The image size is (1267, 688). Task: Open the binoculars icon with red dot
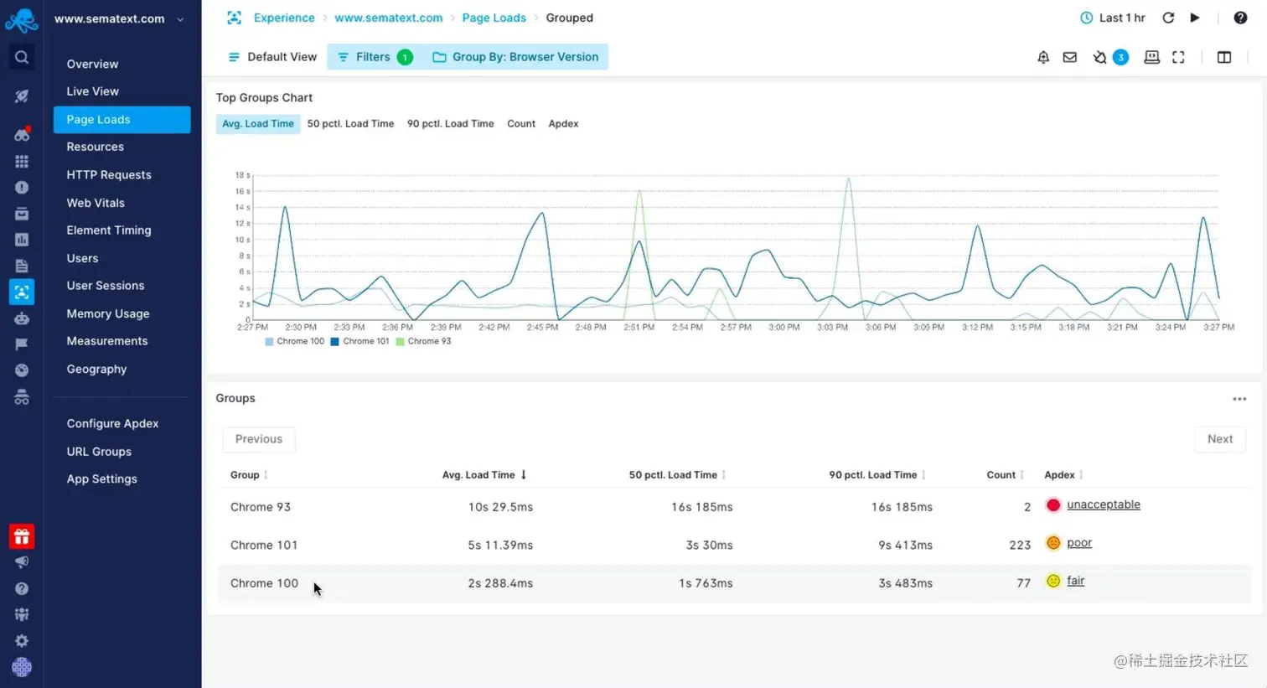click(x=22, y=134)
